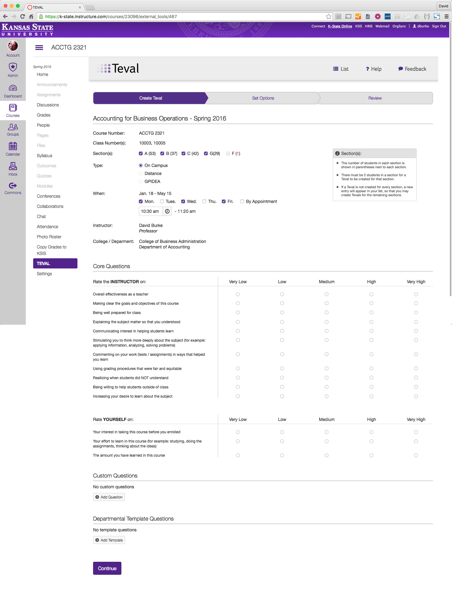Select Very High for Overall effectiveness as a teacher

[x=416, y=294]
